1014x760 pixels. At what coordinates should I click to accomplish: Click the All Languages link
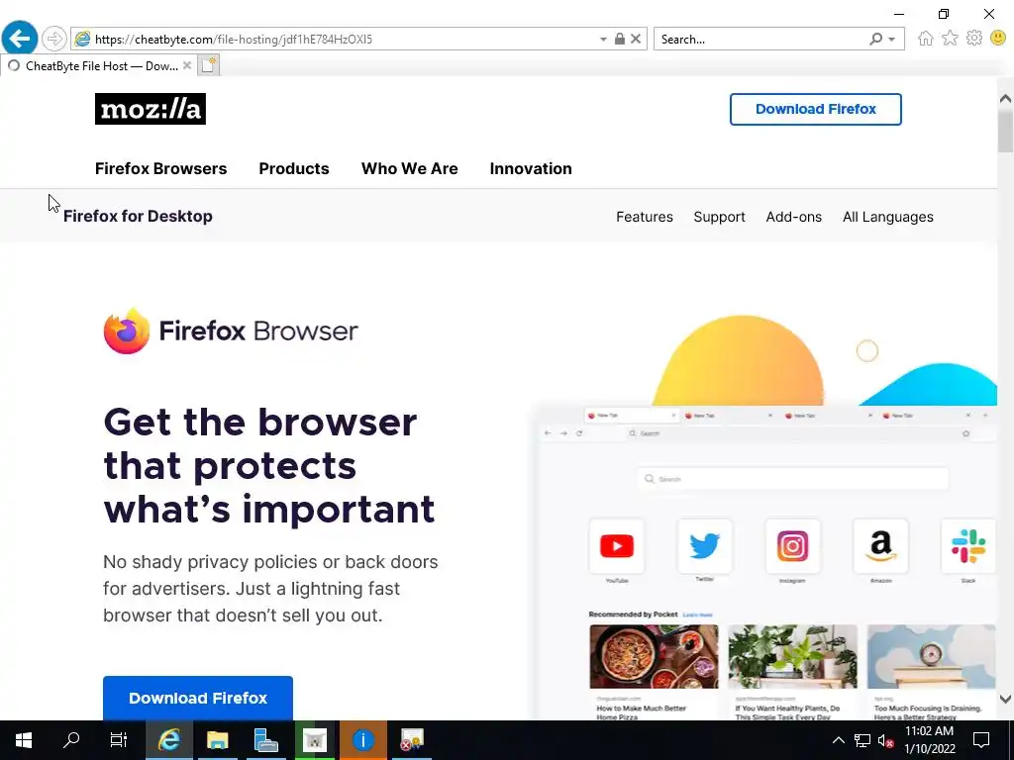[888, 217]
